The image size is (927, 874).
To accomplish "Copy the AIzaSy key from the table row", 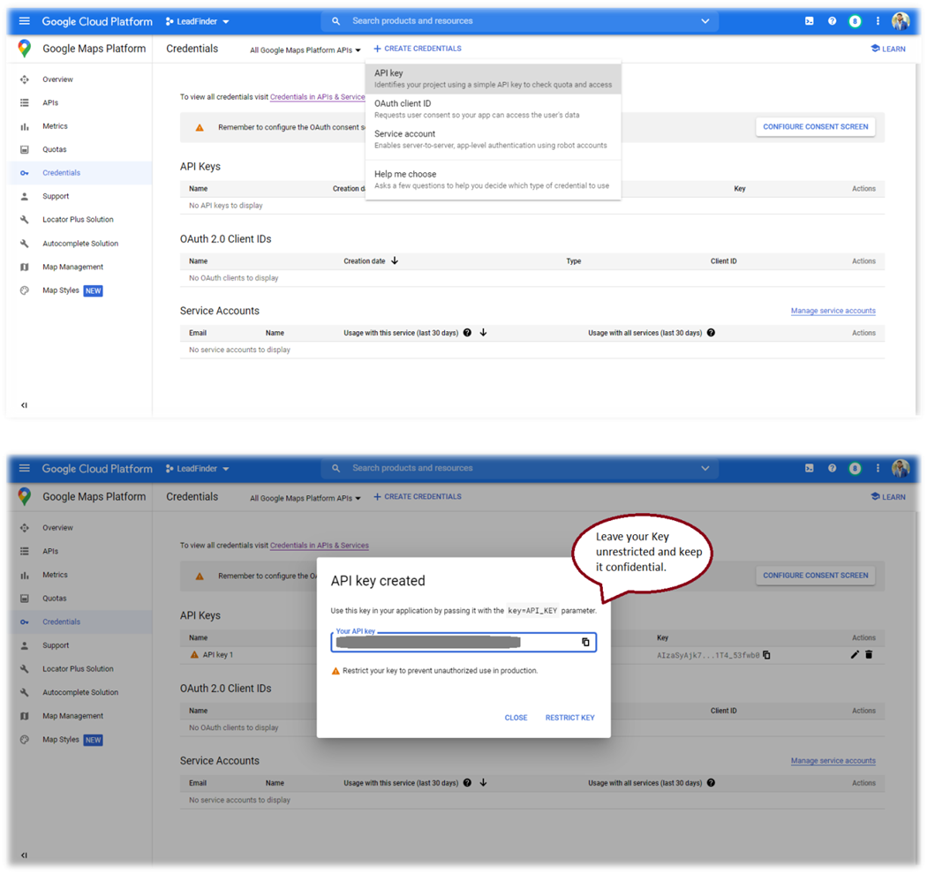I will click(766, 655).
